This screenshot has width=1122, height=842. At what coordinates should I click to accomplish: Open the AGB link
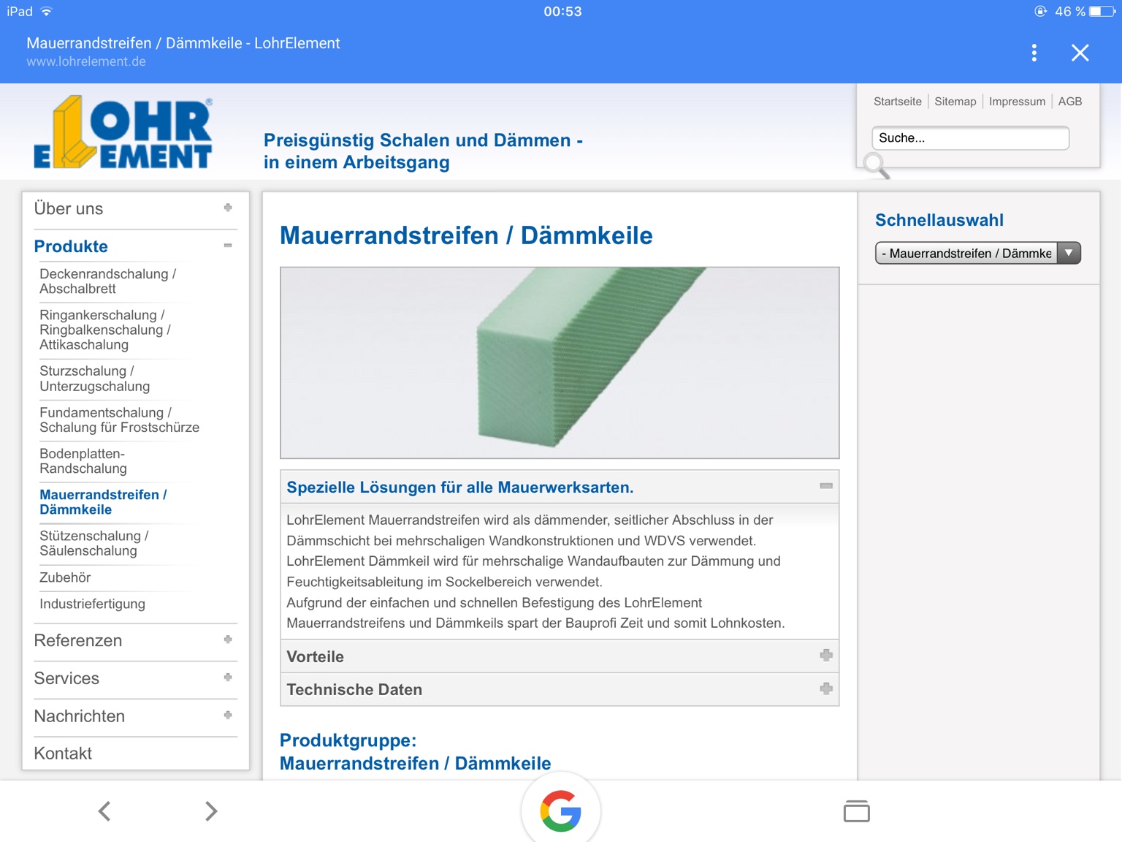tap(1070, 102)
